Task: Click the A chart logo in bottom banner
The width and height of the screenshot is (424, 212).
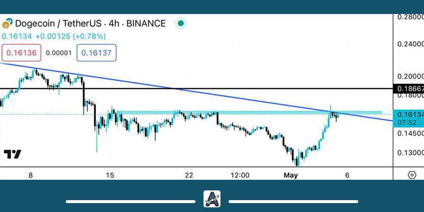Action: pos(212,199)
